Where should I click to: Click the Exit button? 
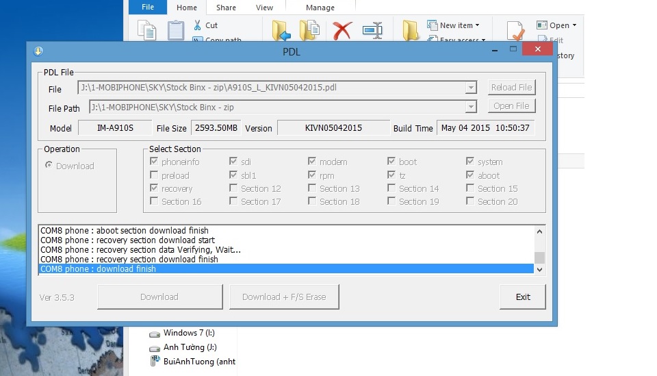click(x=522, y=297)
